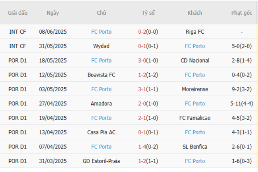Image resolution: width=258 pixels, height=172 pixels.
Task: Click FC Porto in the 13/04/2025 row
Action: click(x=195, y=132)
